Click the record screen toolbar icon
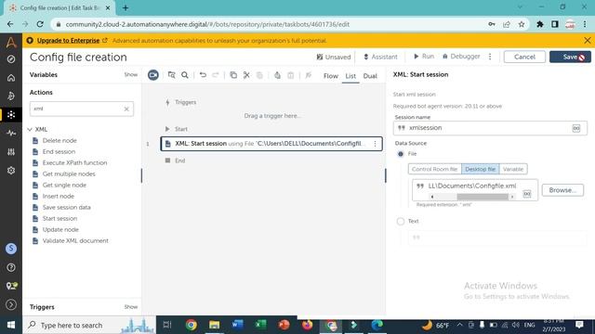This screenshot has width=595, height=334. pos(152,75)
